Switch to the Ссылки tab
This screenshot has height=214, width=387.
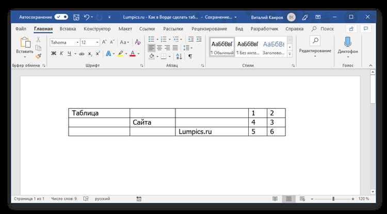(x=147, y=29)
